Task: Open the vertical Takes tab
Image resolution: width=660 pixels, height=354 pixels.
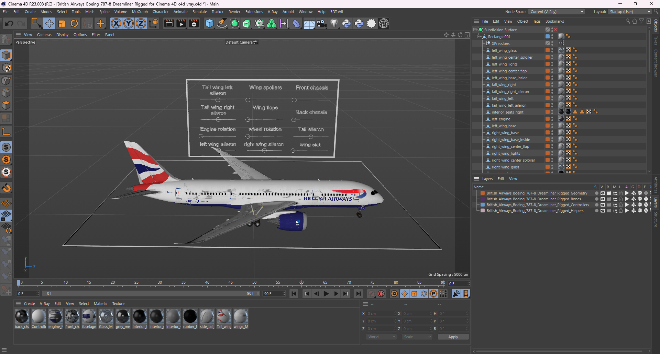Action: [x=656, y=40]
